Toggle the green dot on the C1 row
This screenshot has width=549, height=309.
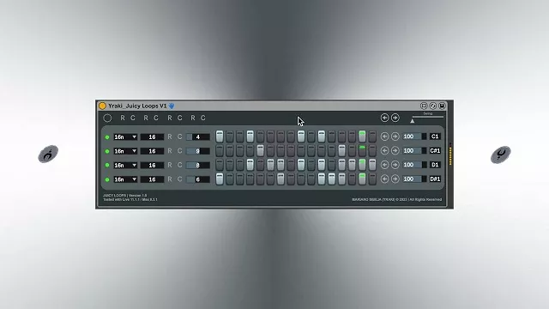(107, 137)
